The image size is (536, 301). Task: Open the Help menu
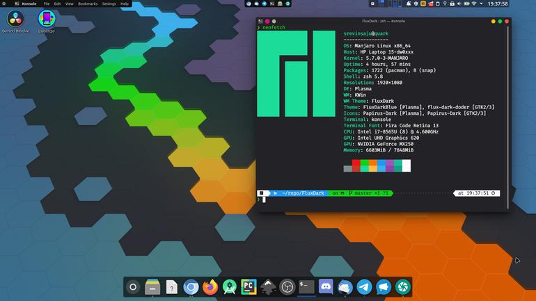coord(125,3)
